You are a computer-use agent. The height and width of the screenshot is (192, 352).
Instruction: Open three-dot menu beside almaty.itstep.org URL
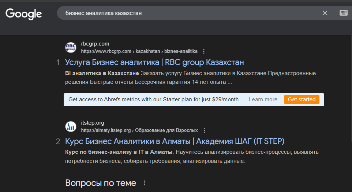point(204,130)
